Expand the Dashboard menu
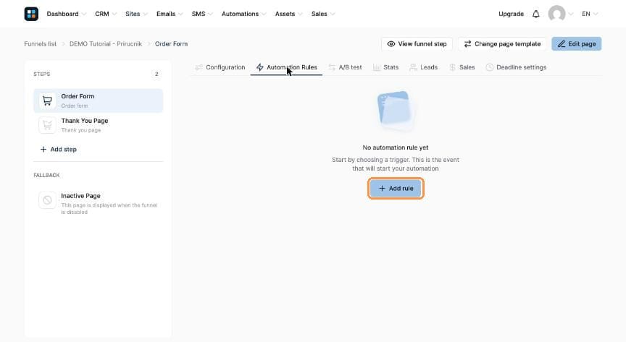The height and width of the screenshot is (342, 626). coord(66,14)
